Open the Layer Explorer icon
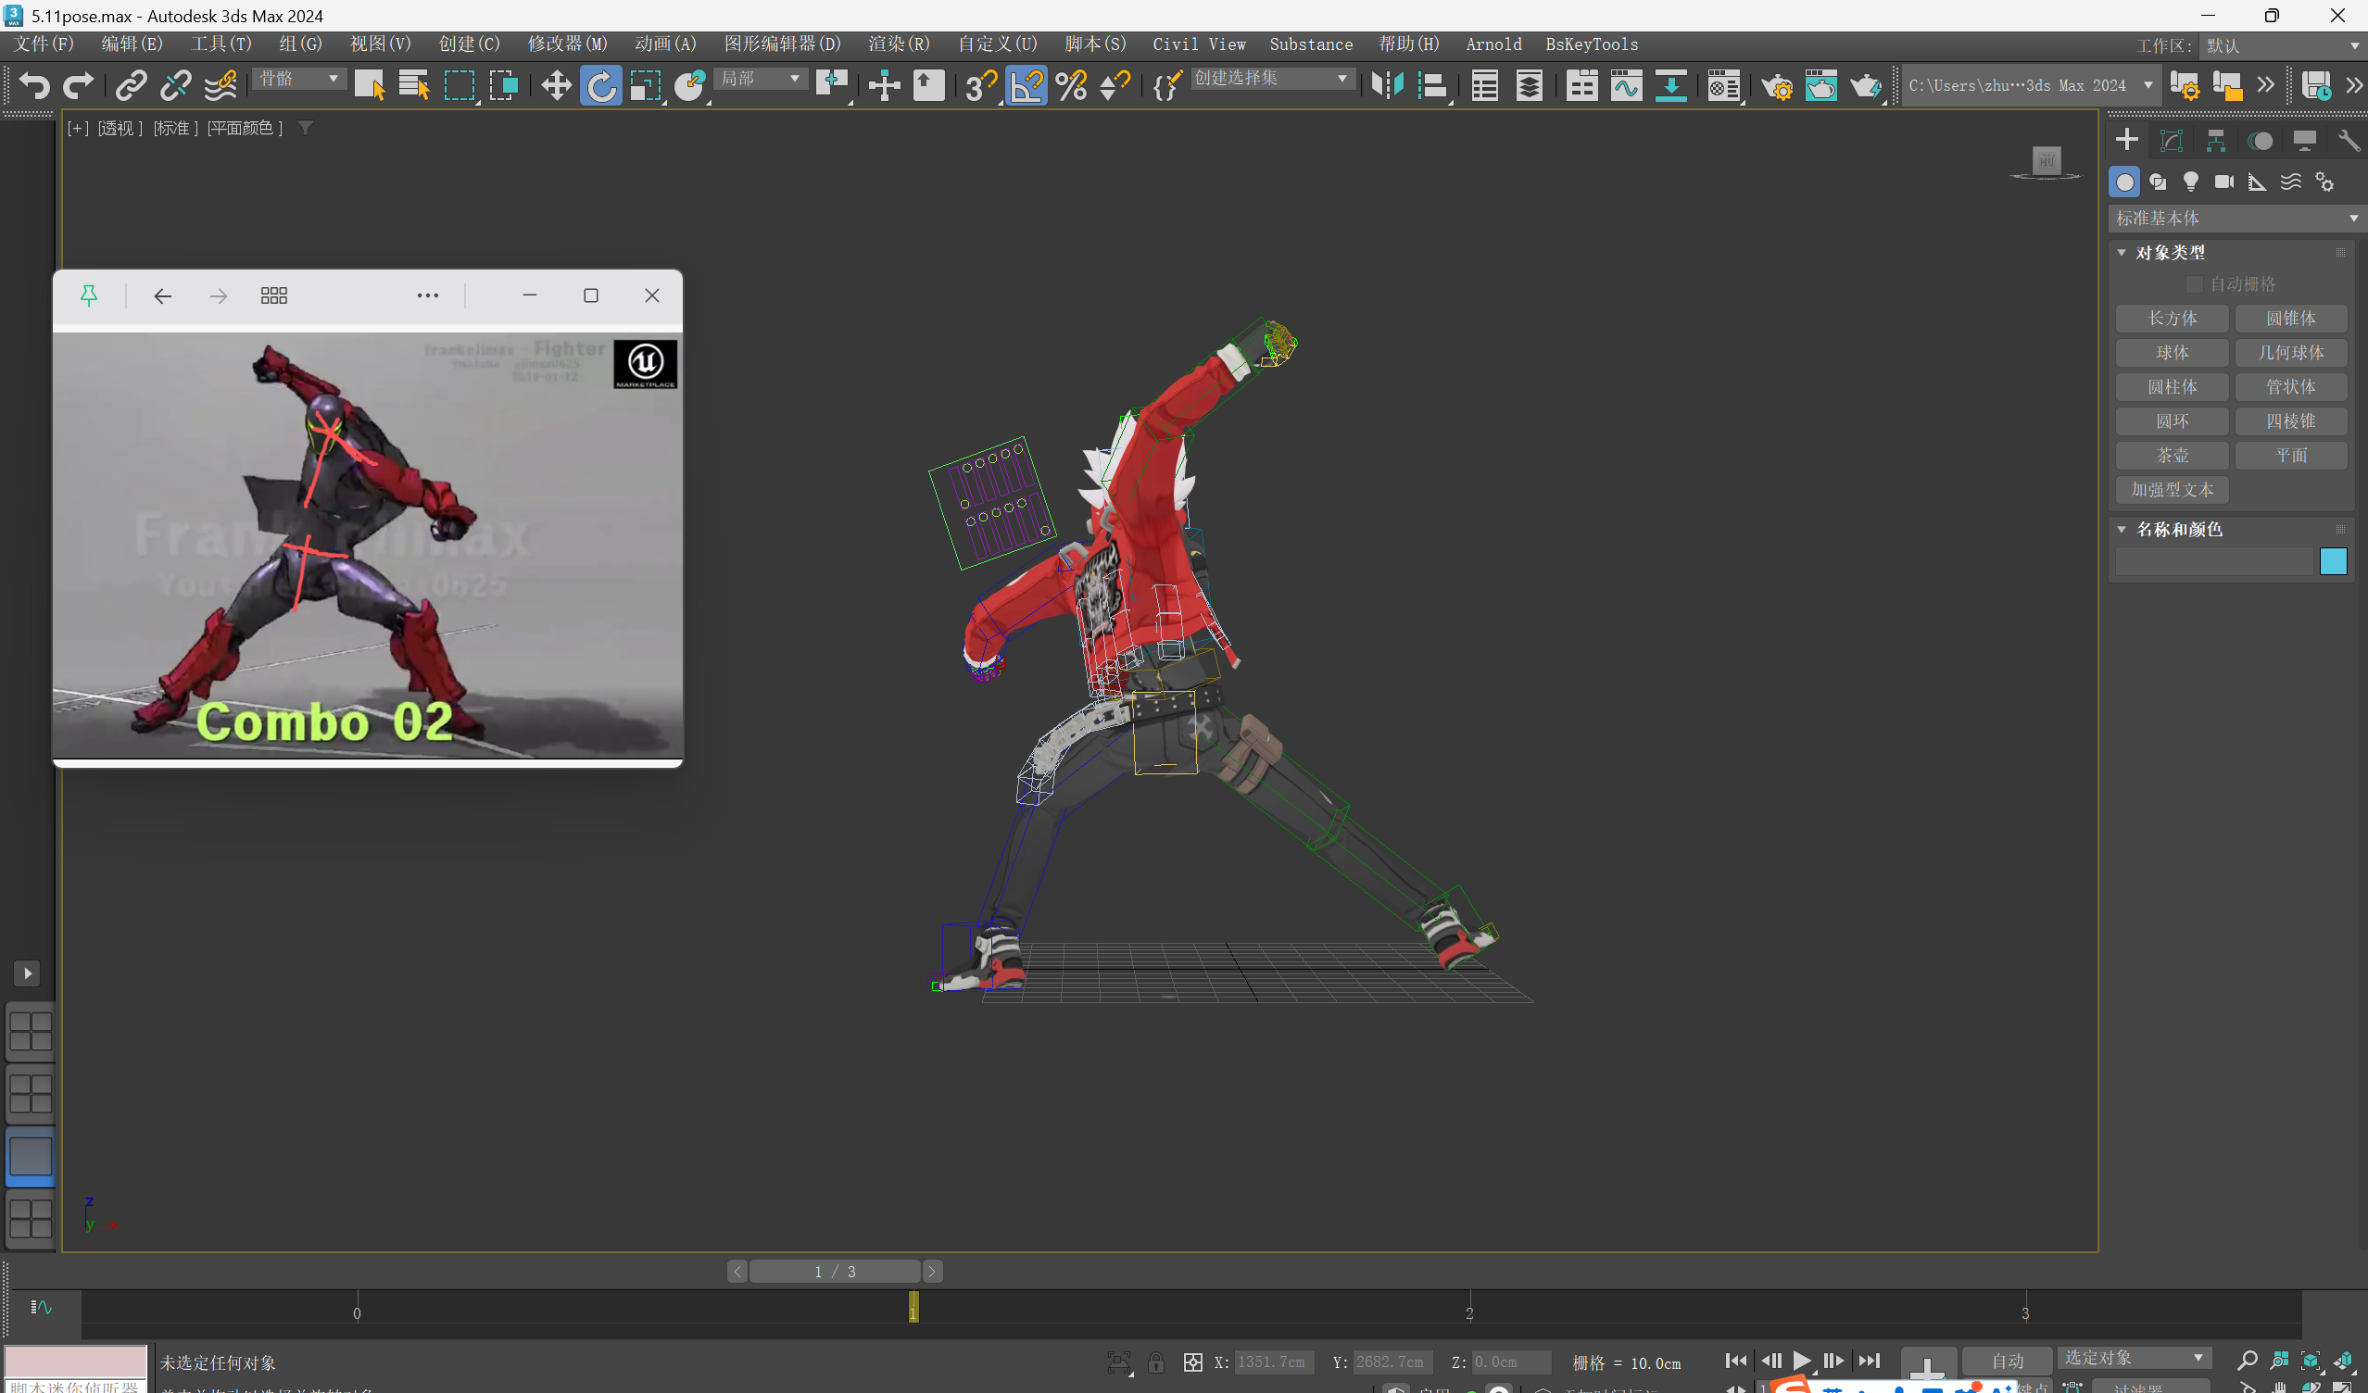This screenshot has width=2368, height=1393. (x=1530, y=85)
